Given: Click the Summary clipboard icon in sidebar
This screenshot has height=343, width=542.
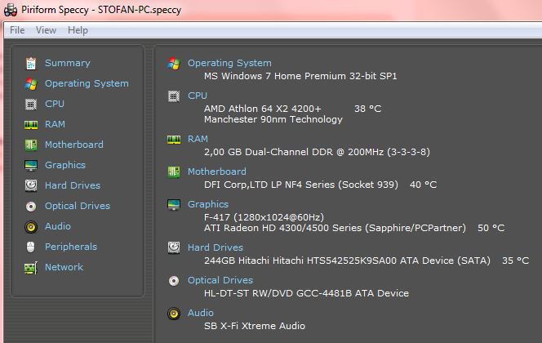Looking at the screenshot, I should (x=31, y=63).
